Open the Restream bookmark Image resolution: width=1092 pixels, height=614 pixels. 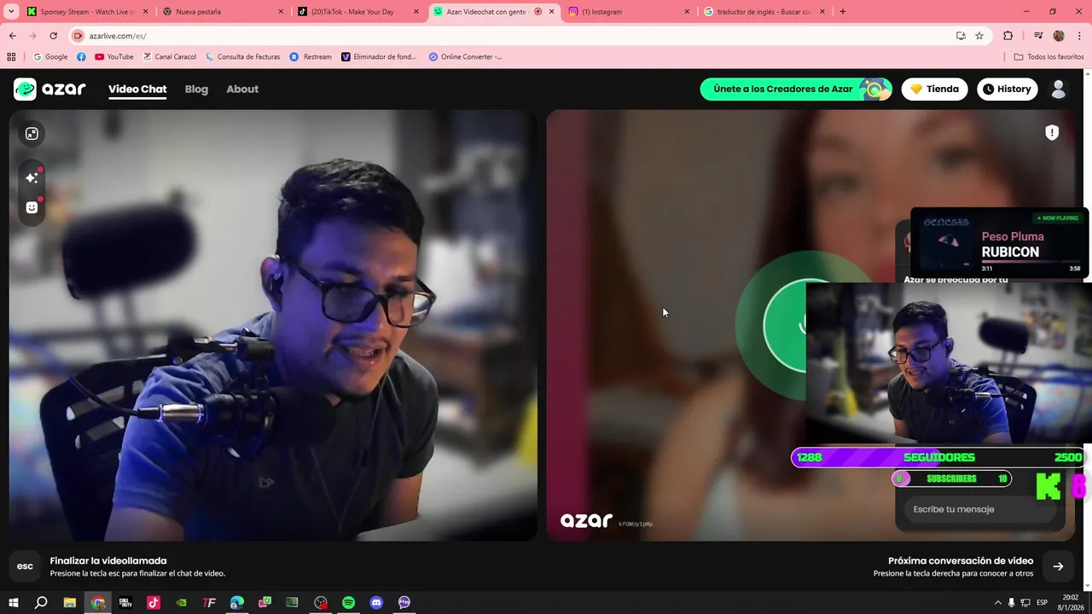point(311,57)
